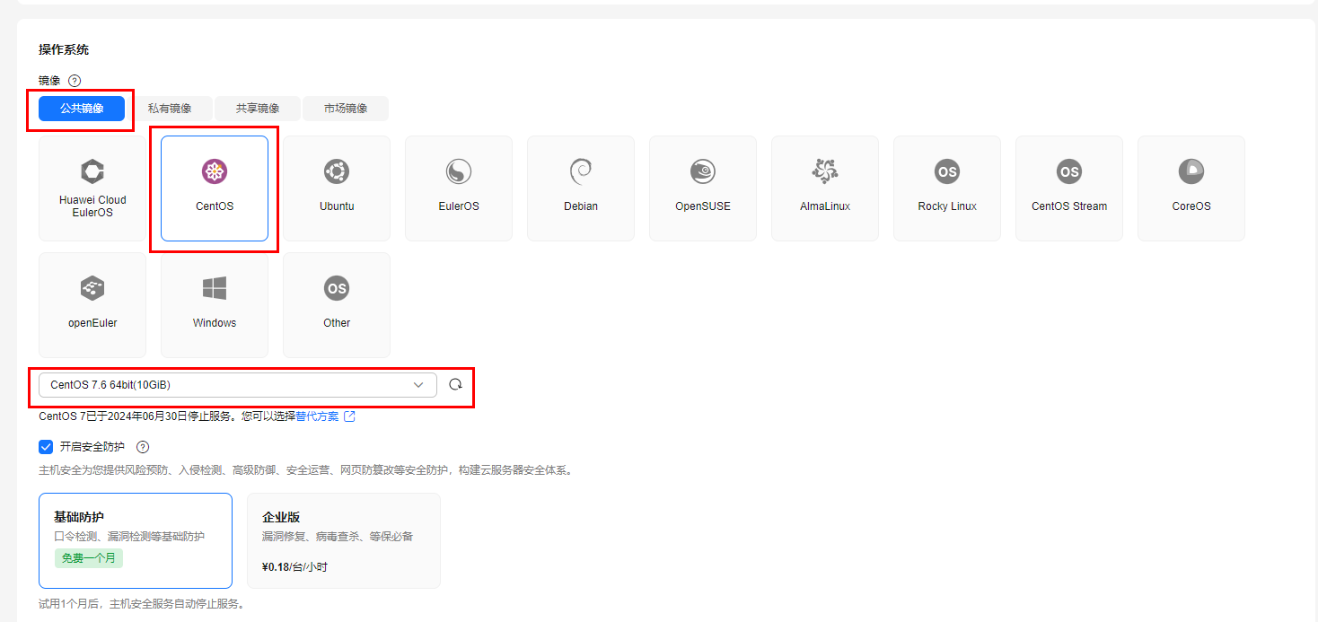1318x622 pixels.
Task: Switch to the 市场镜像 tab
Action: [346, 109]
